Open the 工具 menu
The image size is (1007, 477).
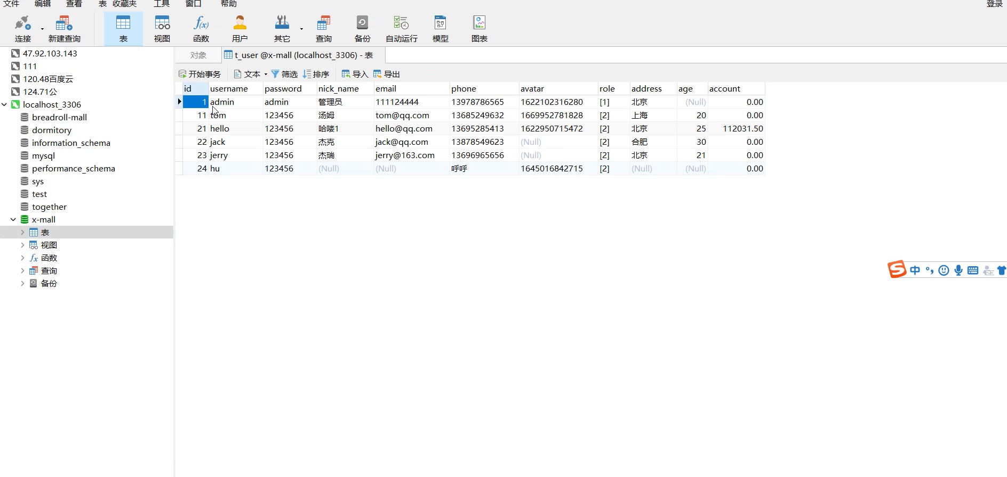pos(161,4)
